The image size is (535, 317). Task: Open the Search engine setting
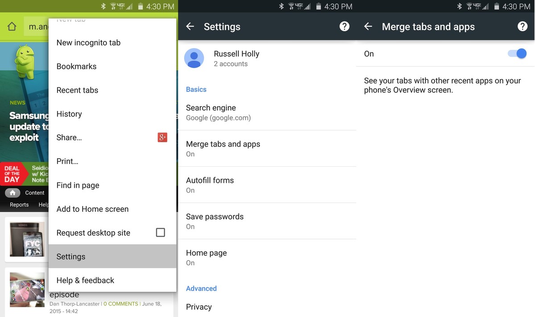267,112
